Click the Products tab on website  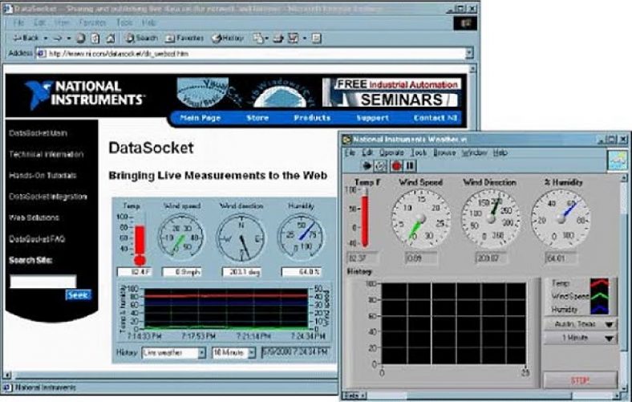[x=312, y=118]
